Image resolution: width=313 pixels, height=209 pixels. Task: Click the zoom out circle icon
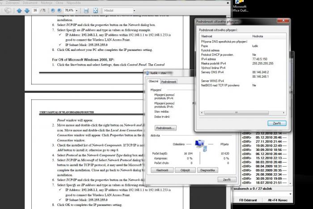coord(53,10)
